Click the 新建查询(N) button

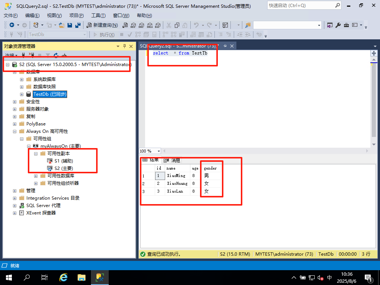click(102, 25)
